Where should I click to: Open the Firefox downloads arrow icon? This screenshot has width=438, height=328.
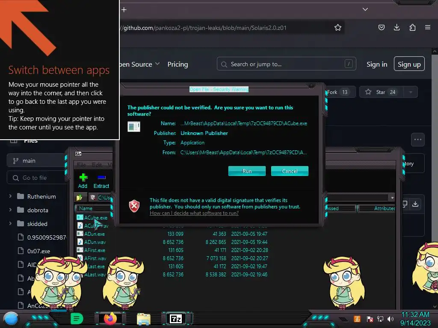397,27
